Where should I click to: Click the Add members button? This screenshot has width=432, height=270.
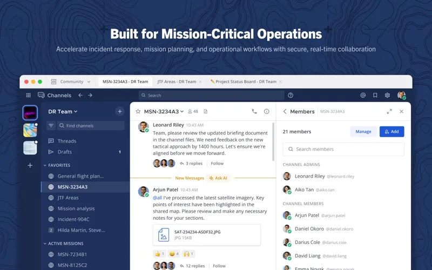[392, 132]
